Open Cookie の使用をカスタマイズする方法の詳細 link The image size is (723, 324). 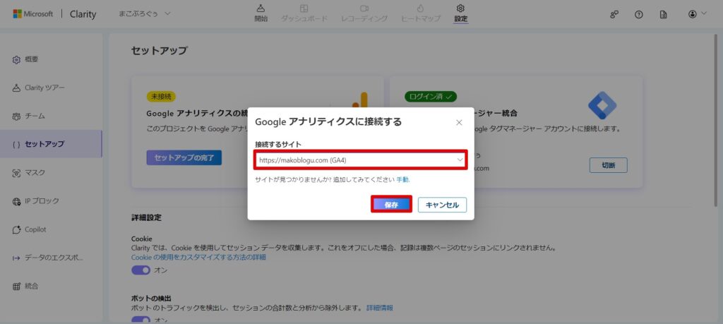tap(198, 257)
